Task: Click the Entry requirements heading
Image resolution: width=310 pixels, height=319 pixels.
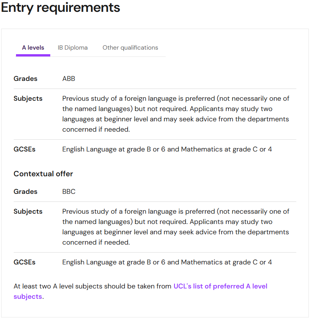Action: [x=61, y=8]
